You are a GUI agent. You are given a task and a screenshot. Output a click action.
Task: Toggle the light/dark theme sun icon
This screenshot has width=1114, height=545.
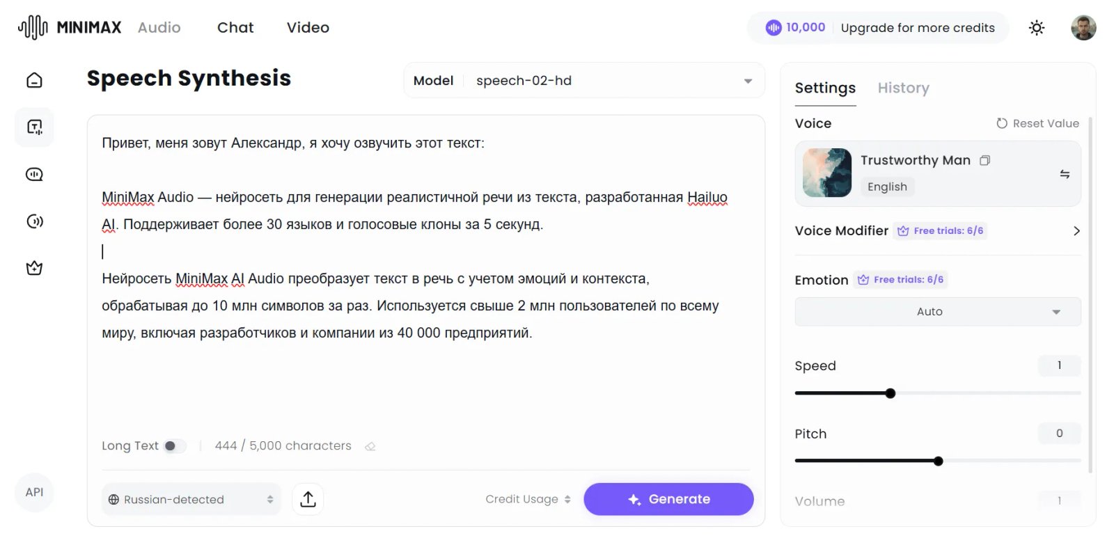tap(1037, 28)
